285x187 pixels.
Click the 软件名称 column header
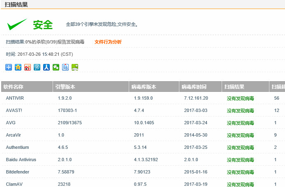coord(27,87)
